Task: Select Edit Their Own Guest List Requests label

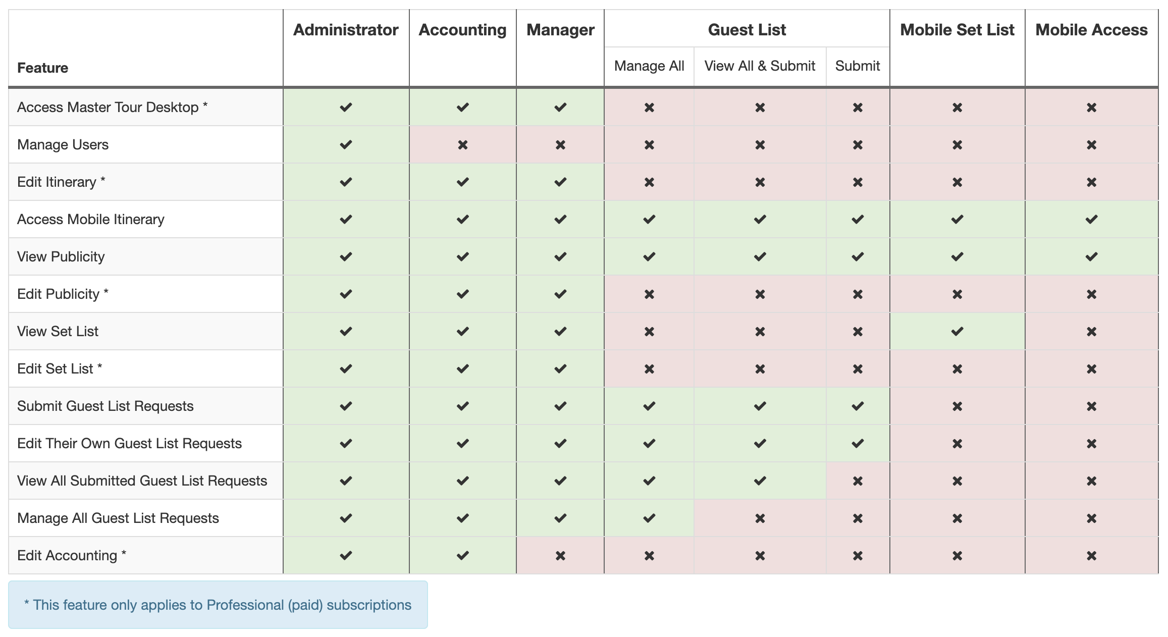Action: pos(129,443)
